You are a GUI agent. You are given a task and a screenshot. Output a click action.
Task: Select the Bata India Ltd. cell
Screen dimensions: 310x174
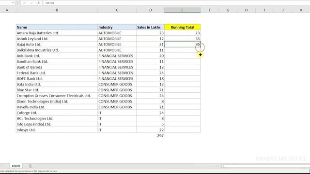point(57,84)
